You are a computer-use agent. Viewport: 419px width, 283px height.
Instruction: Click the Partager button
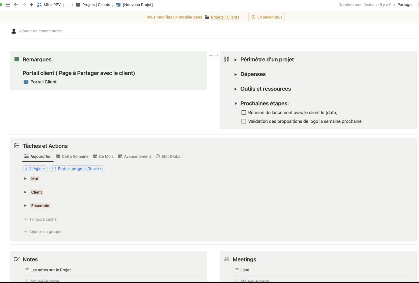click(405, 4)
